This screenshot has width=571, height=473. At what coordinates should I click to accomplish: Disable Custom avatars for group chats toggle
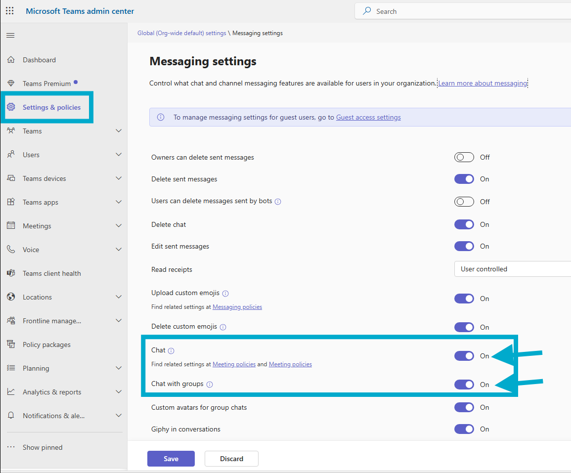click(464, 407)
